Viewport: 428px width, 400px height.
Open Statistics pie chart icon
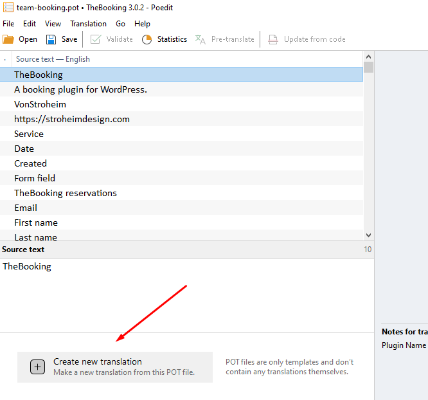pyautogui.click(x=147, y=39)
